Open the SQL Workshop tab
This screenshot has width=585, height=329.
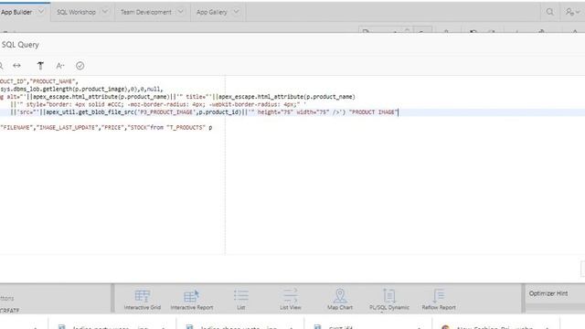point(76,12)
